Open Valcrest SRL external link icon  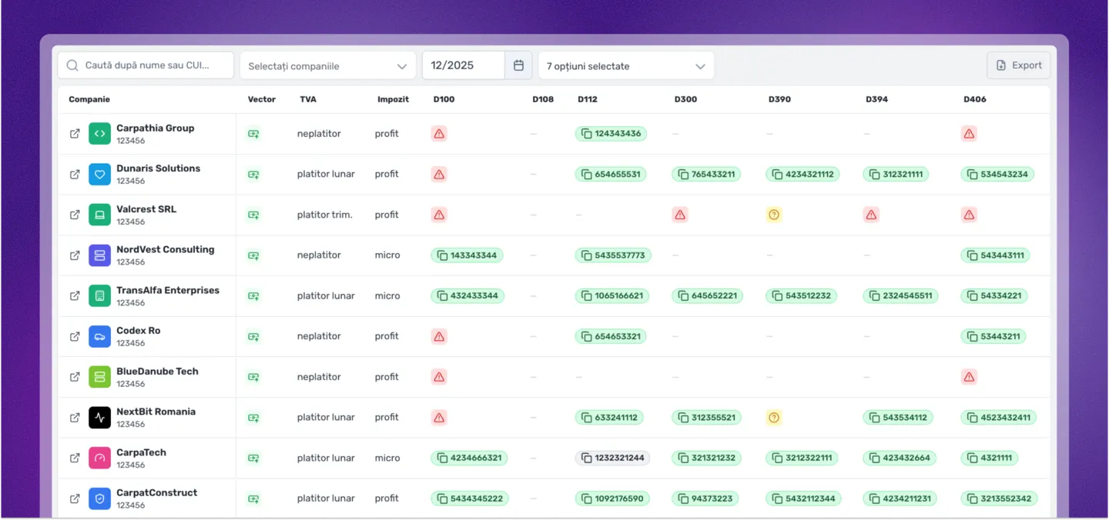pyautogui.click(x=75, y=215)
